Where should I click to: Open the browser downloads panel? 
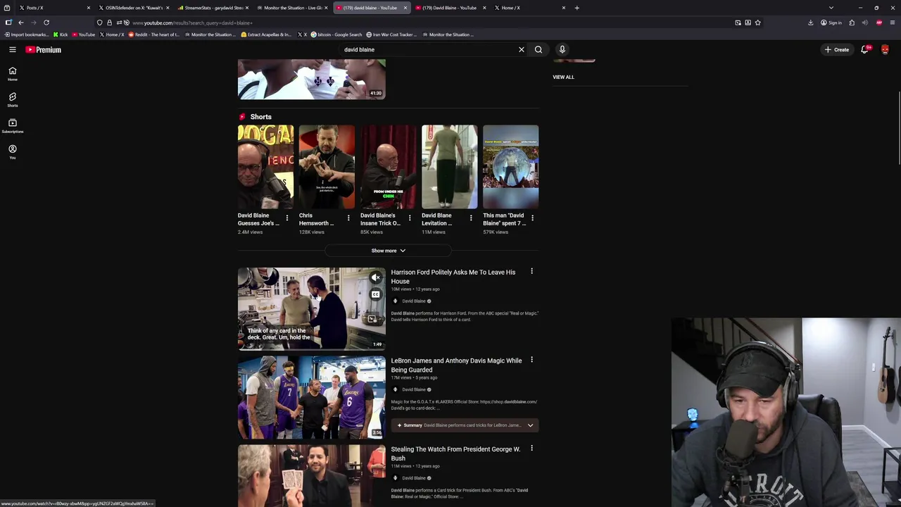click(810, 23)
